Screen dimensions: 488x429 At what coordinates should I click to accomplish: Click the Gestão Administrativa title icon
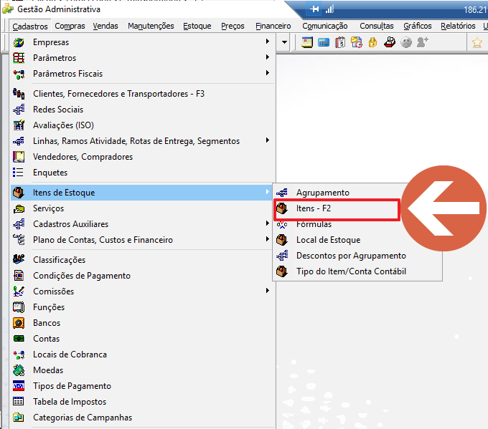[x=8, y=9]
